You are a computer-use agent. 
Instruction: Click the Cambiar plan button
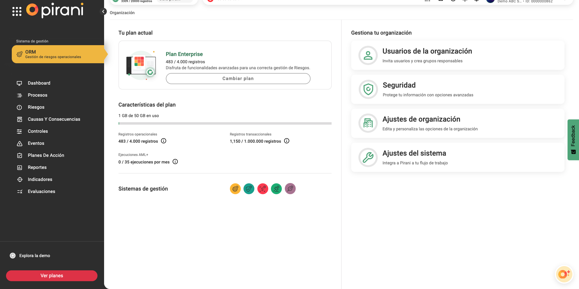click(238, 79)
